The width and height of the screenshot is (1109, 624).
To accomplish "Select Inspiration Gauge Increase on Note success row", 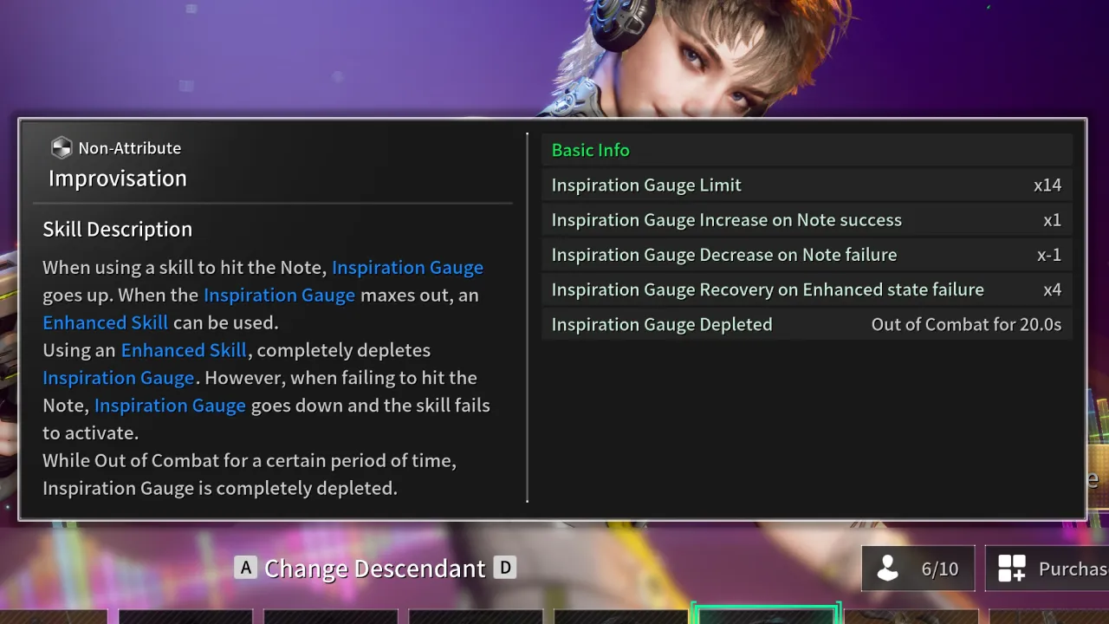I will (806, 220).
